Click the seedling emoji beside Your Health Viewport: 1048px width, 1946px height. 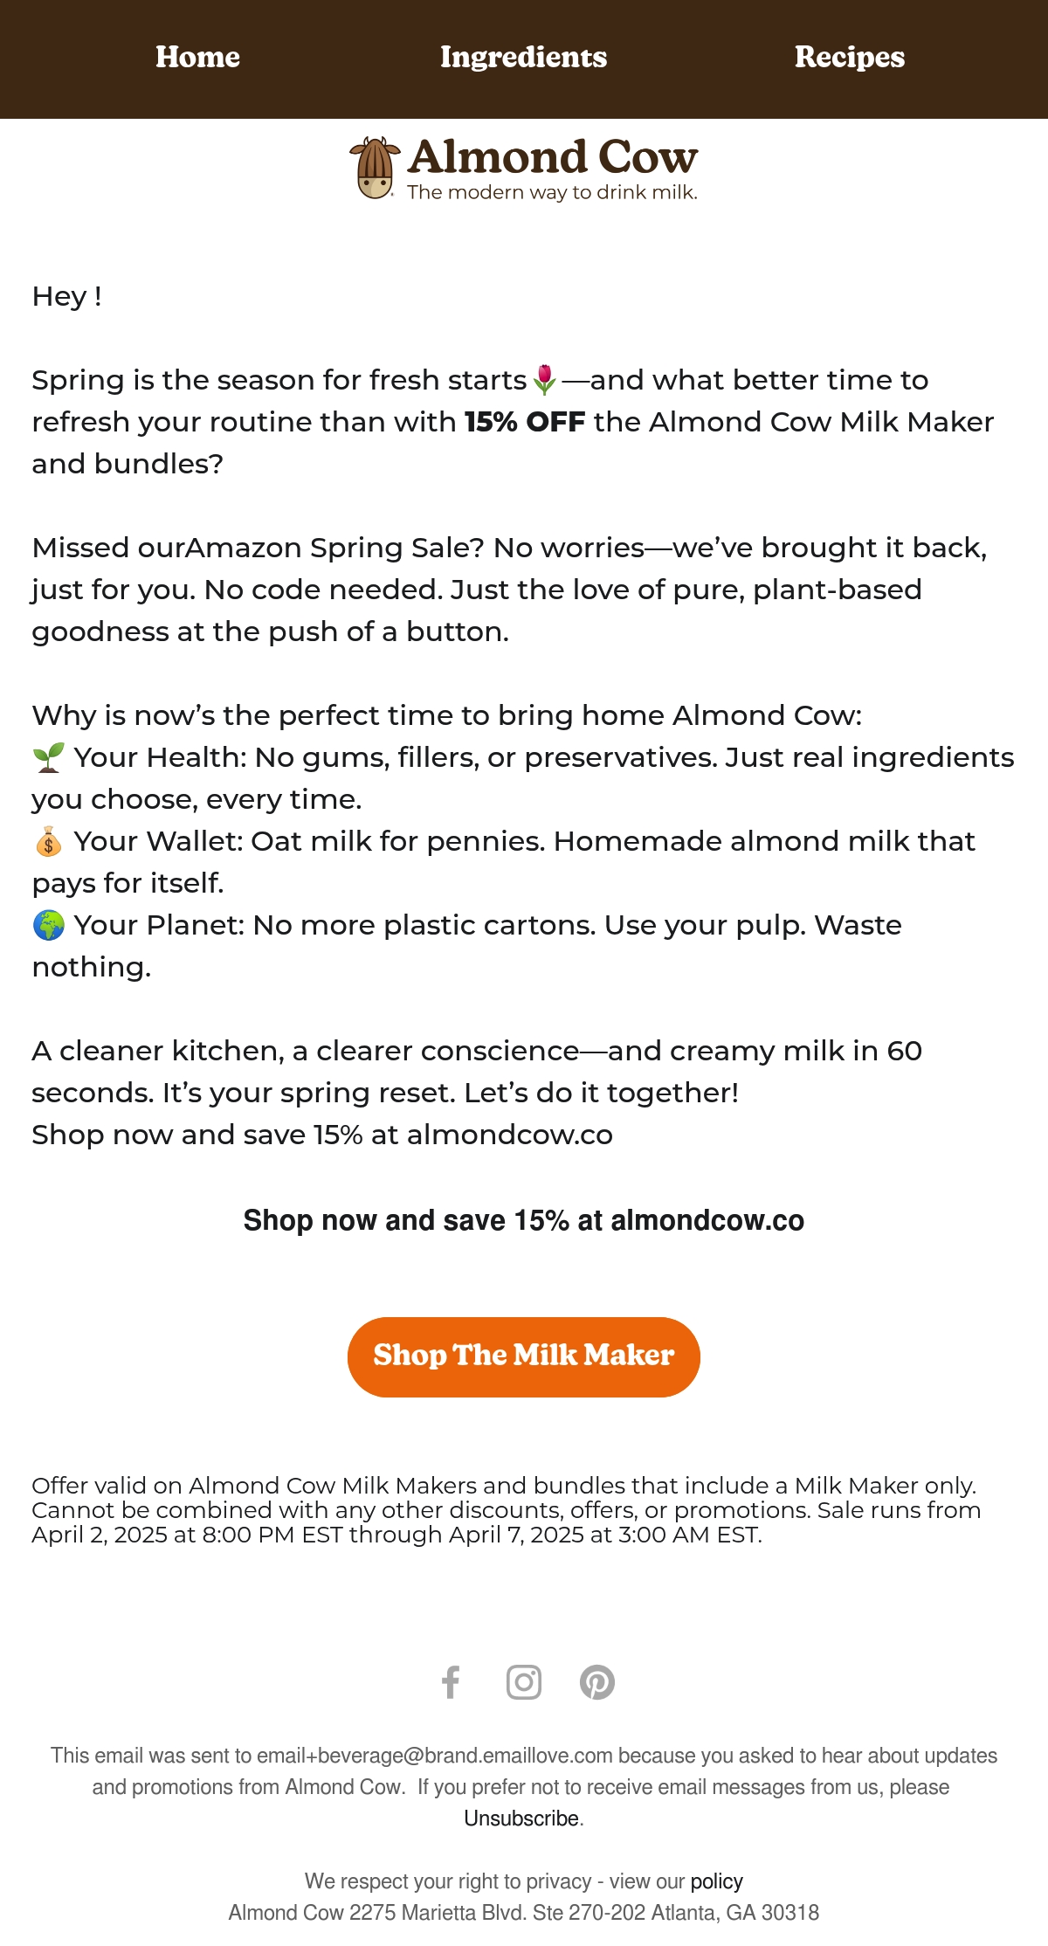(x=49, y=756)
